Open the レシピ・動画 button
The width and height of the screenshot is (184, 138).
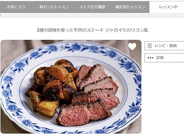coord(164,46)
